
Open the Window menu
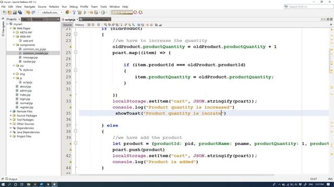click(x=114, y=7)
